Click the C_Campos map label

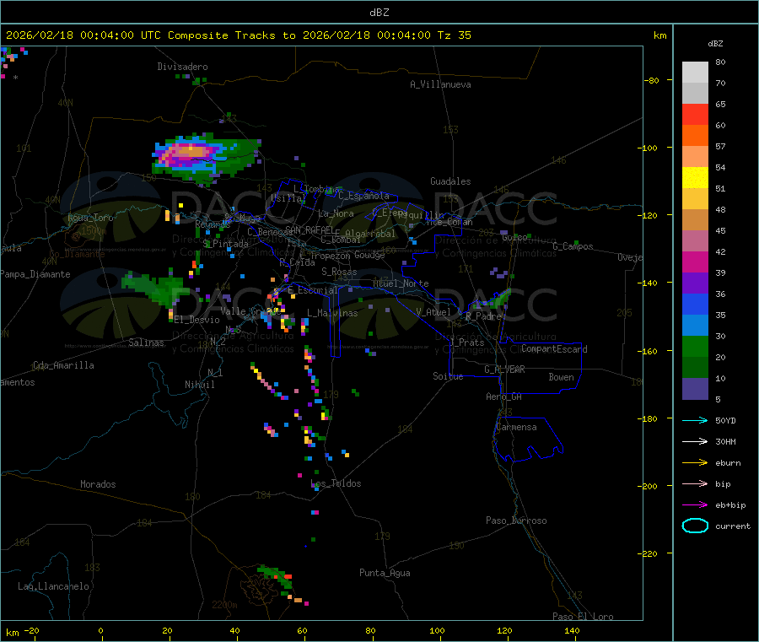tap(573, 246)
